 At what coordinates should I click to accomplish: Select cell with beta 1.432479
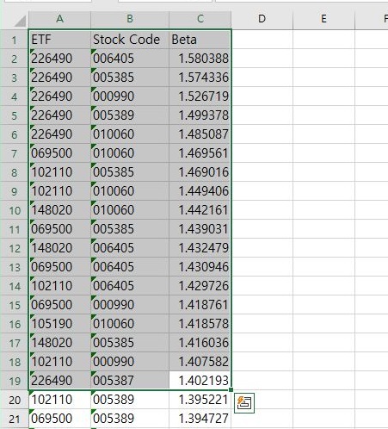pyautogui.click(x=200, y=248)
